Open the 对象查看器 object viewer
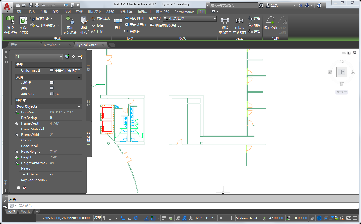The height and width of the screenshot is (224, 361). coord(23,20)
